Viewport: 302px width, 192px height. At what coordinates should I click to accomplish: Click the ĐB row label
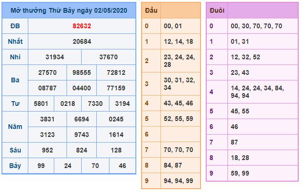(x=15, y=26)
